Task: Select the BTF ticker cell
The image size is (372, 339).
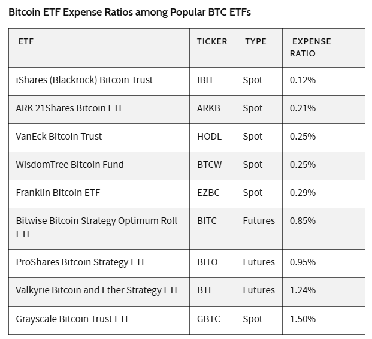Action: pos(205,290)
